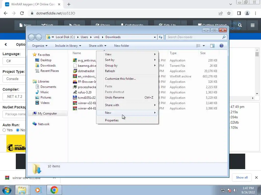The height and width of the screenshot is (195, 261).
Task: Click the Explorer forward navigation button
Action: pyautogui.click(x=38, y=37)
